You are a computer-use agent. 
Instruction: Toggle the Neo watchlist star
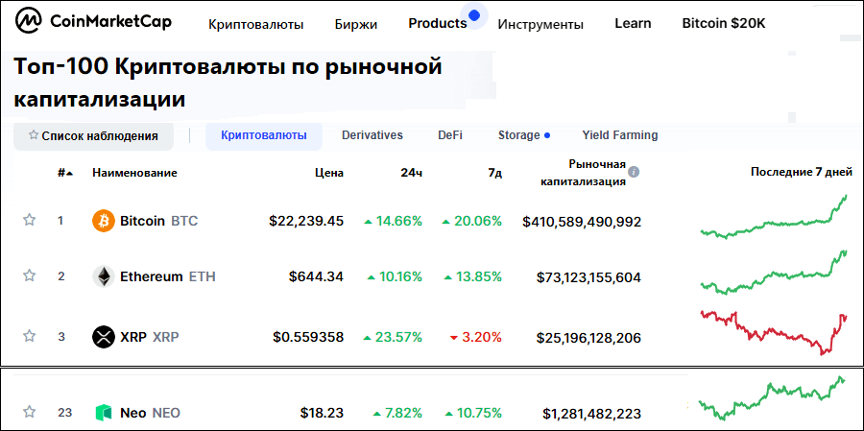coord(29,413)
